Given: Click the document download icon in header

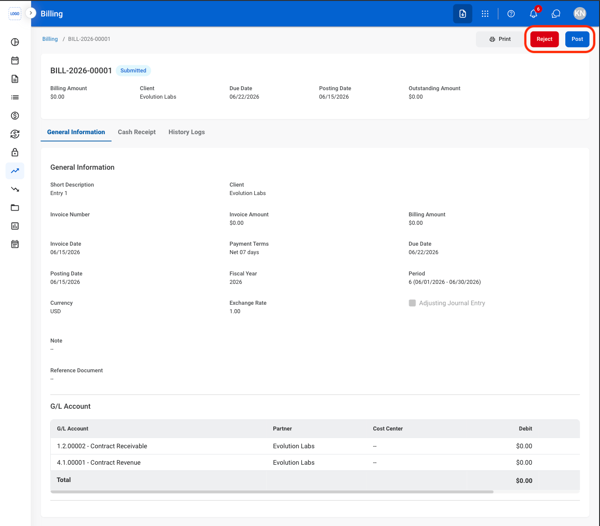Looking at the screenshot, I should 463,14.
